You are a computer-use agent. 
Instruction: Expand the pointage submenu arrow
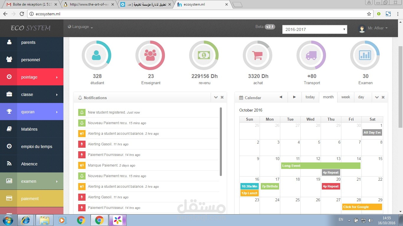pos(57,77)
